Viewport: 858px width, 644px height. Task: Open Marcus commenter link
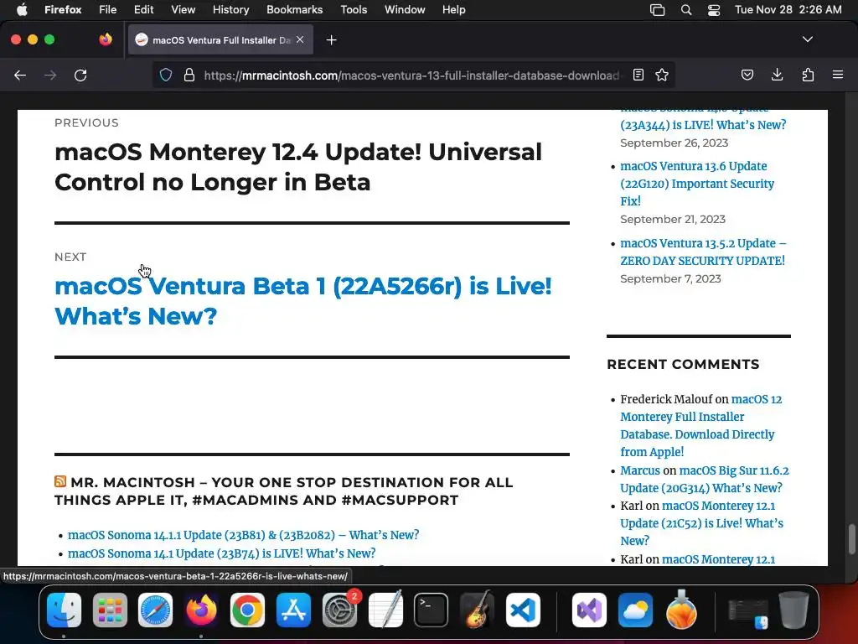click(x=640, y=470)
